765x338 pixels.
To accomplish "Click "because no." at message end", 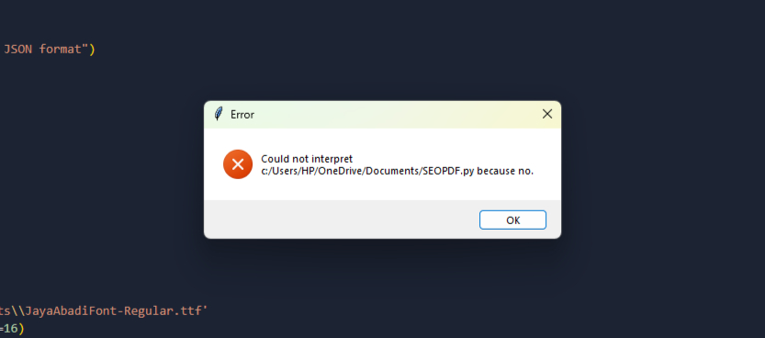I will tap(505, 171).
